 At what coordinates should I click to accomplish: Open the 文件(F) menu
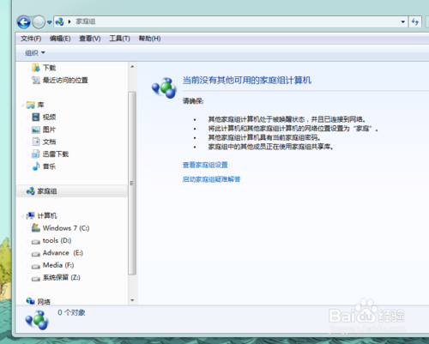coord(31,39)
